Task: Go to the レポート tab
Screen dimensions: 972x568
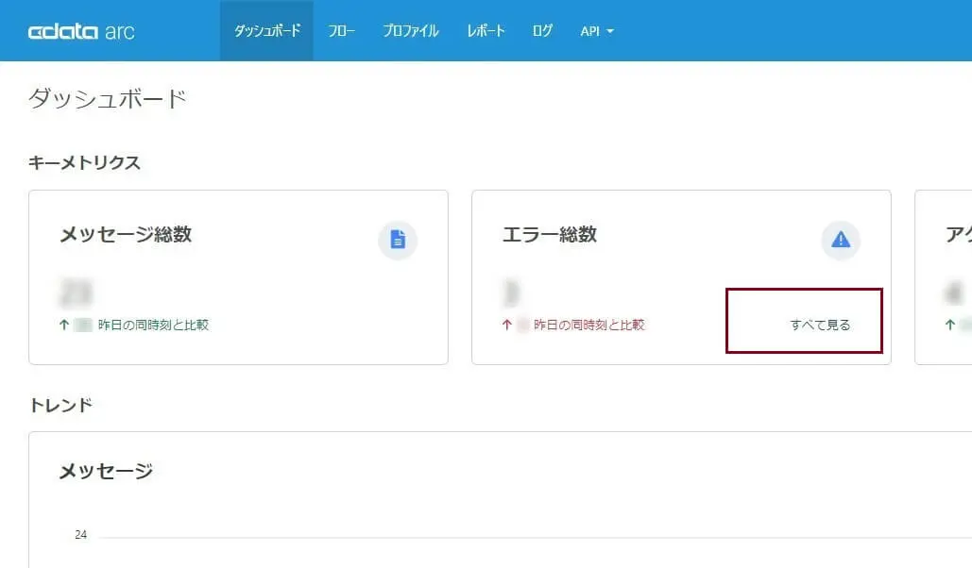Action: pos(486,31)
